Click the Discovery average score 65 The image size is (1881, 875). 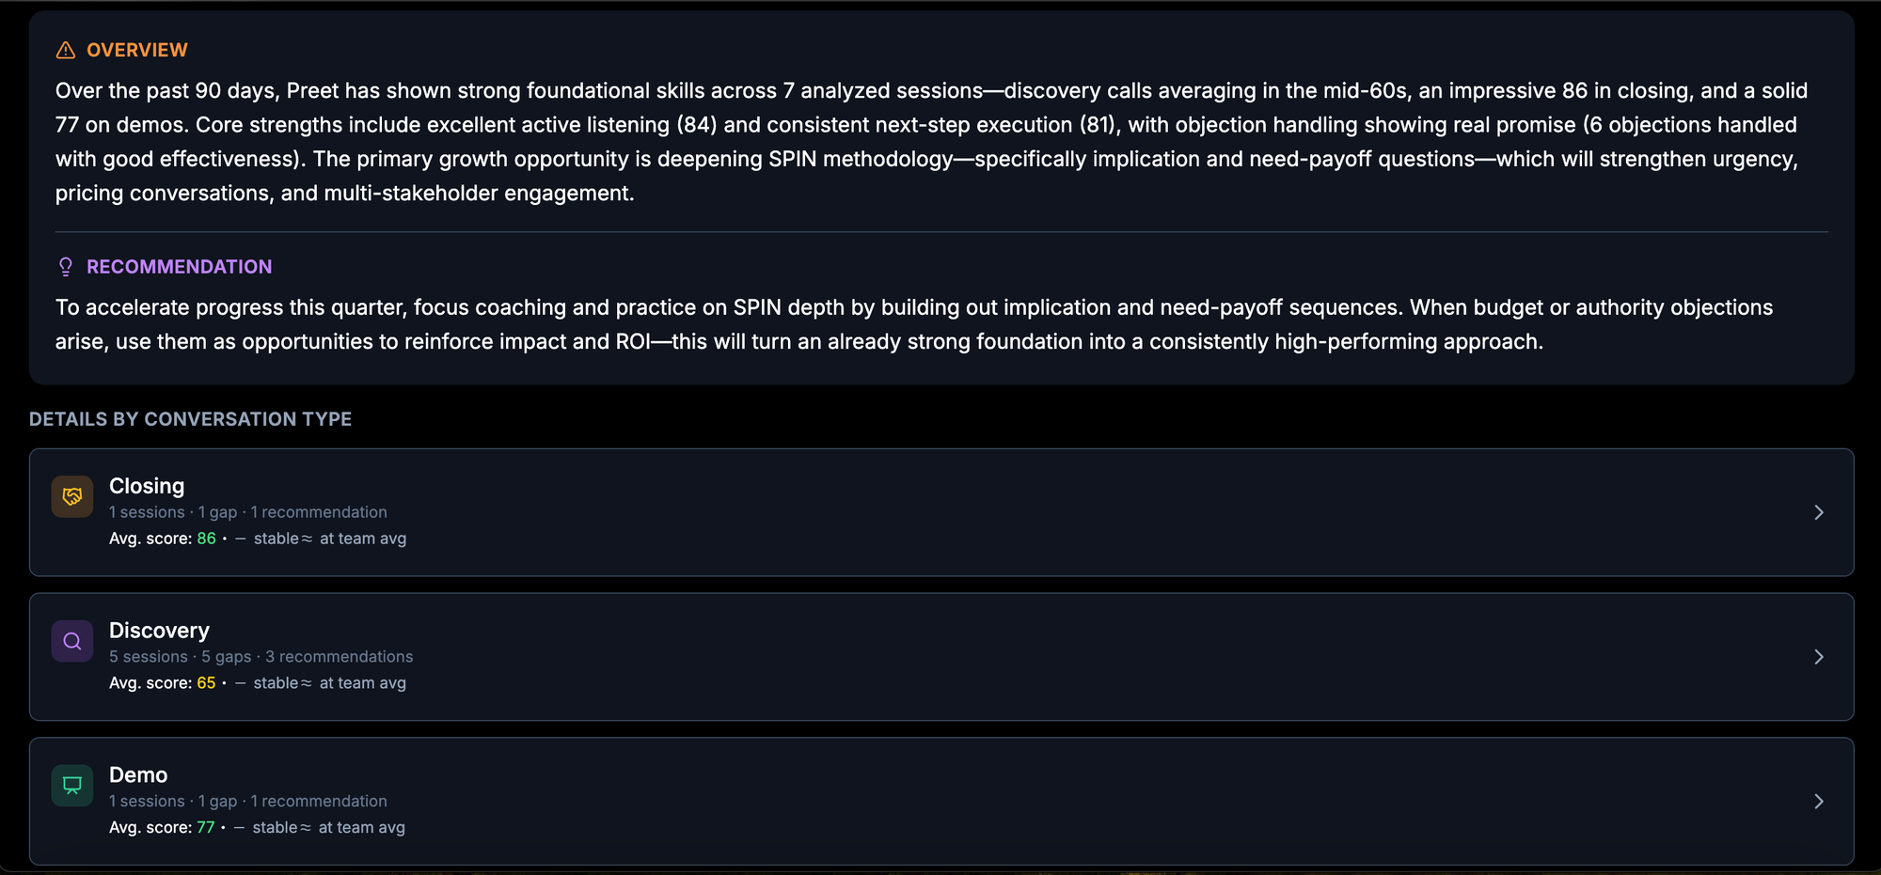pyautogui.click(x=206, y=683)
